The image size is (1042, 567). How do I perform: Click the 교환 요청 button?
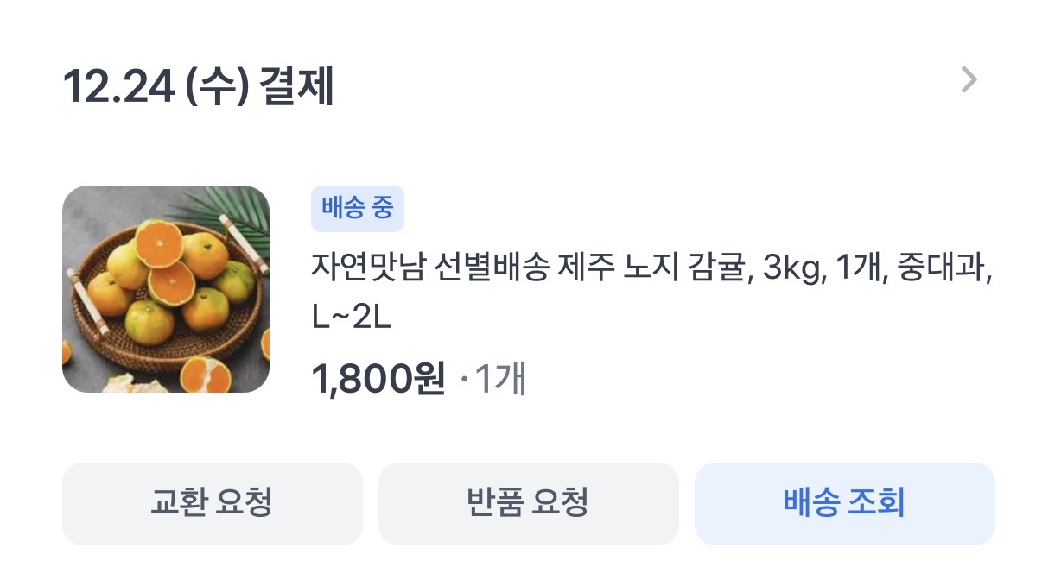coord(213,503)
